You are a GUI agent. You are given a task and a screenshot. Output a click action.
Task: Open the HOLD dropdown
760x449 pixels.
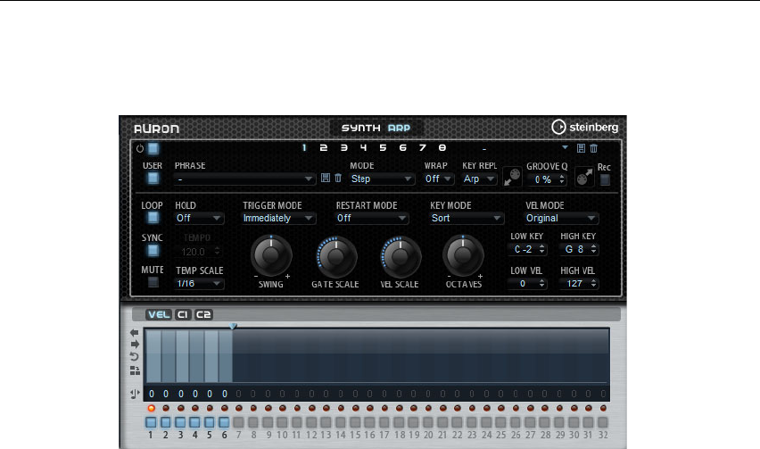pos(199,218)
